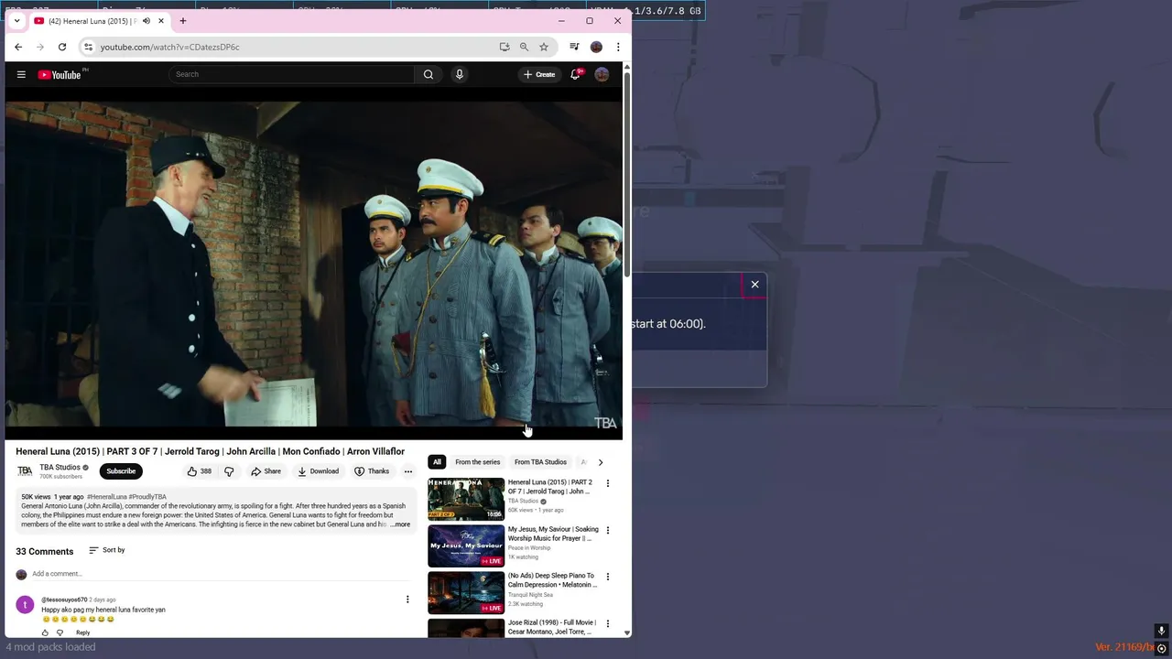Open browser media control icon
This screenshot has height=659, width=1172.
(x=574, y=47)
